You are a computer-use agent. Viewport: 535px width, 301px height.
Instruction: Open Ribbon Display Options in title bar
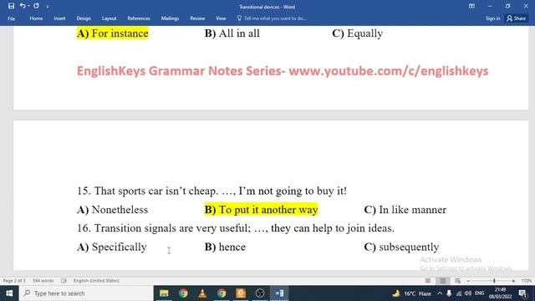coord(471,6)
